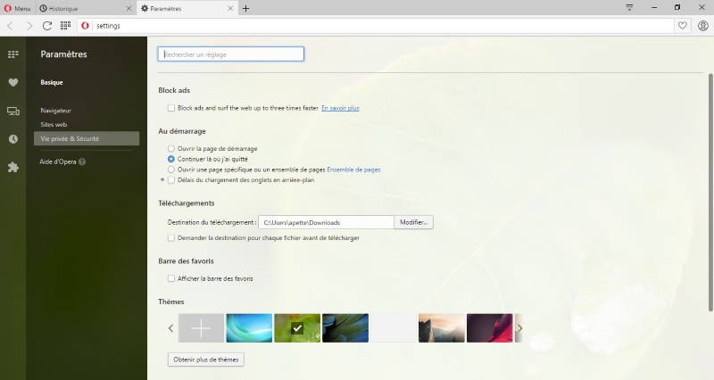Image resolution: width=714 pixels, height=380 pixels.
Task: Click Obtenir plus de thèmes button
Action: [x=206, y=359]
